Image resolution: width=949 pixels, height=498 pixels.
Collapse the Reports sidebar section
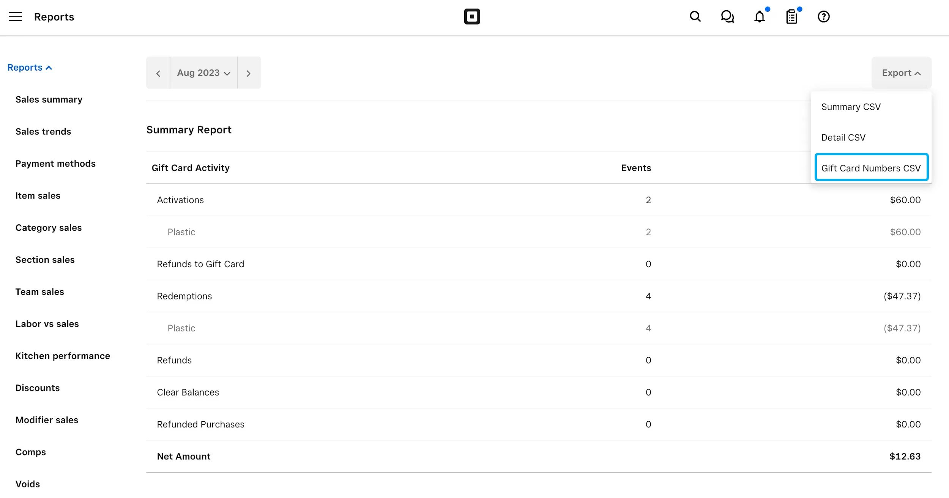[x=30, y=68]
